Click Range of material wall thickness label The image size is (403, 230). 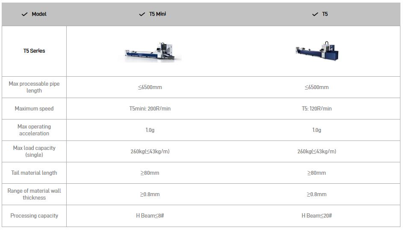click(34, 194)
